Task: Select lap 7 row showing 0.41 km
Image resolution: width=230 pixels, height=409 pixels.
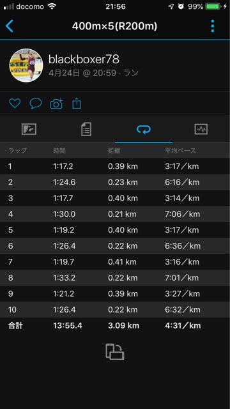Action: tap(115, 261)
